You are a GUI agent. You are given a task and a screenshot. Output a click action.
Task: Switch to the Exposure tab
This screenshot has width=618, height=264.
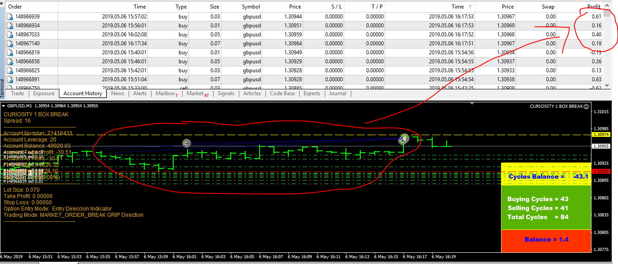tap(44, 93)
